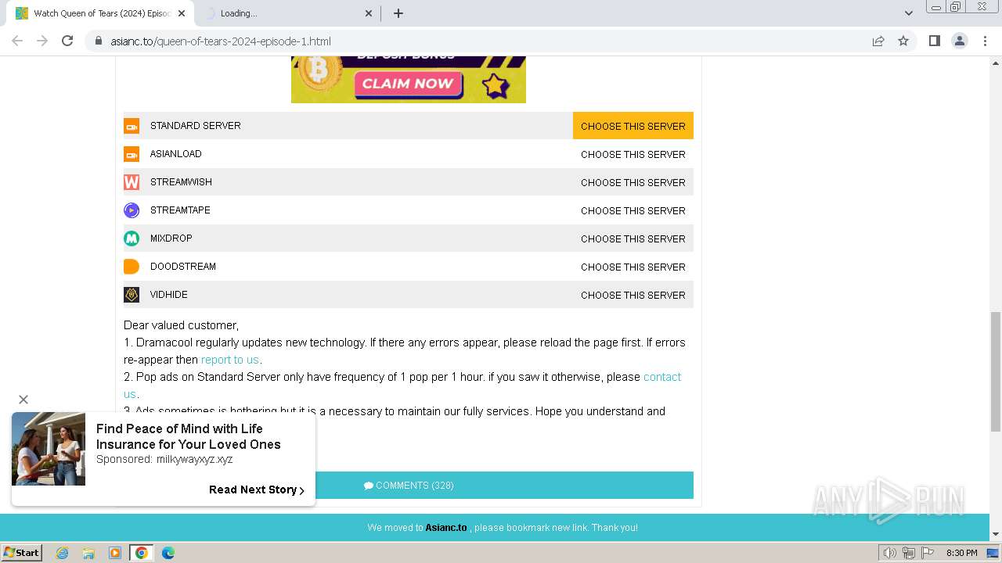Open the 'contact us' link
The height and width of the screenshot is (563, 1002).
point(662,377)
